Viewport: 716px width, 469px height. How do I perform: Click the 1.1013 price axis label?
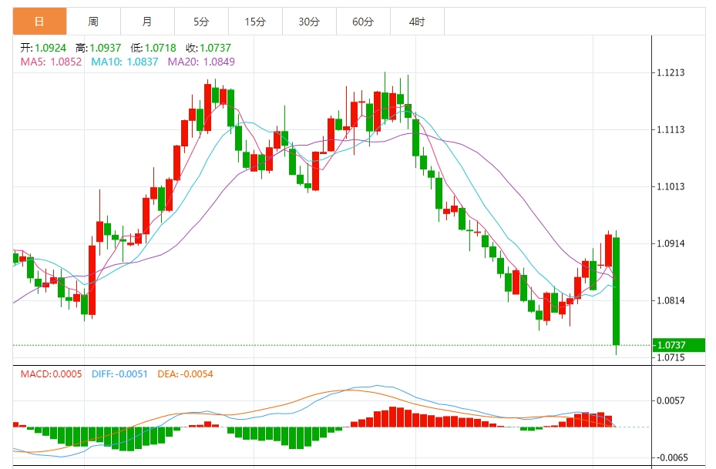pyautogui.click(x=671, y=186)
